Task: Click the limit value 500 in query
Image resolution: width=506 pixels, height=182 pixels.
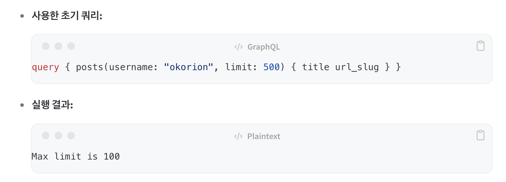Action: click(271, 67)
